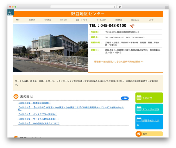This screenshot has width=176, height=148.
Task: Click the blue 一覧 button
Action: 125,98
